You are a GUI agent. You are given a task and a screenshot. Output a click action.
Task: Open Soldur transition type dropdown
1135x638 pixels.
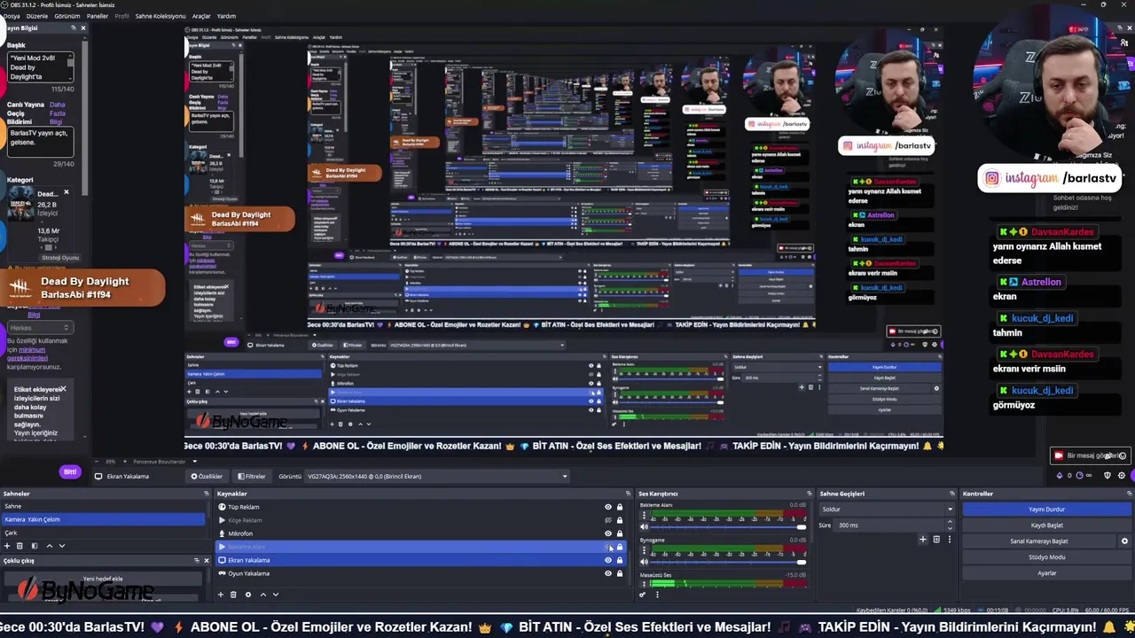(887, 510)
